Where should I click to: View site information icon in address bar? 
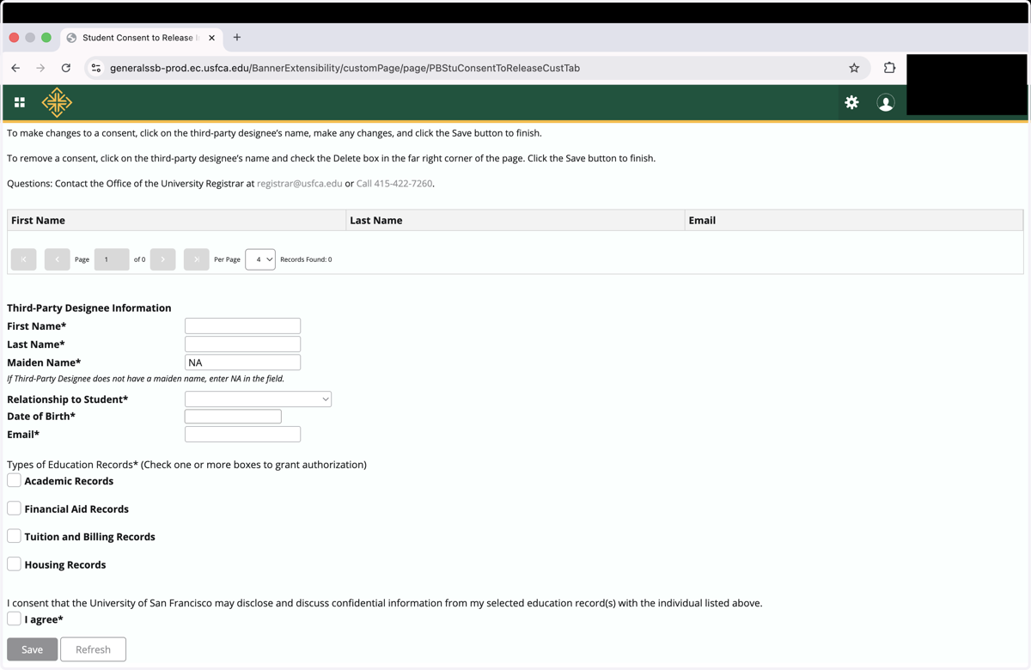click(96, 68)
